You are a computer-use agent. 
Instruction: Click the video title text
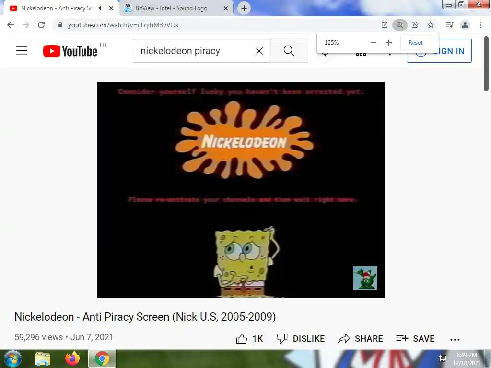click(145, 317)
